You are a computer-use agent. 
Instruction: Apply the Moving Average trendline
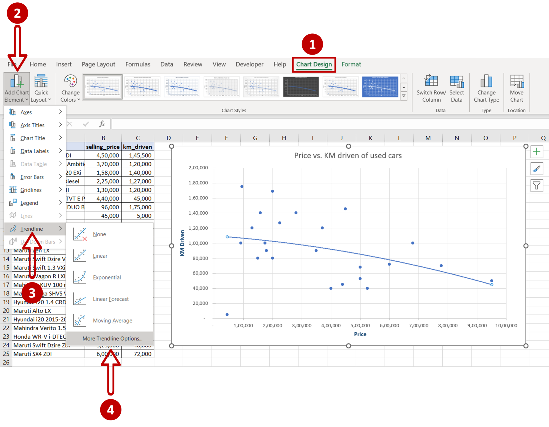point(112,320)
